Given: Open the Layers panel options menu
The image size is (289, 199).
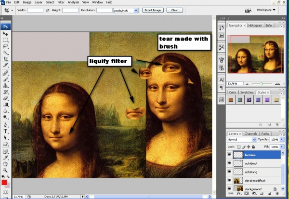Looking at the screenshot, I should tap(282, 134).
